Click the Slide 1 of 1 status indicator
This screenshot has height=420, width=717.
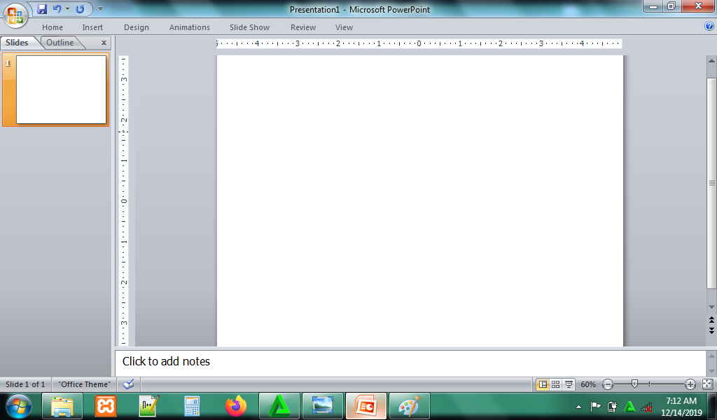[x=25, y=384]
